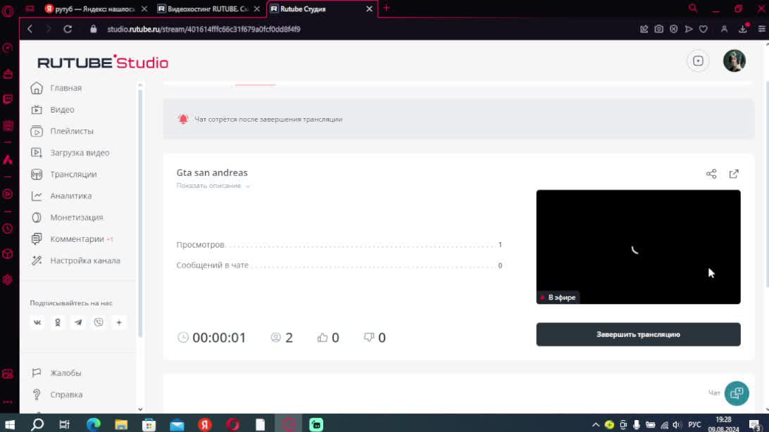Select Трансляции in the sidebar

73,174
